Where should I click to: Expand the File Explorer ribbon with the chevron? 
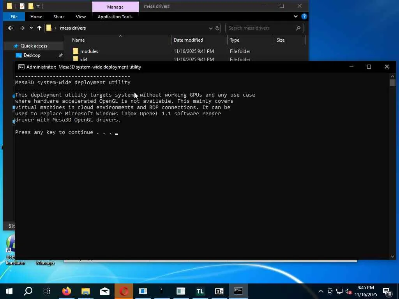click(295, 16)
